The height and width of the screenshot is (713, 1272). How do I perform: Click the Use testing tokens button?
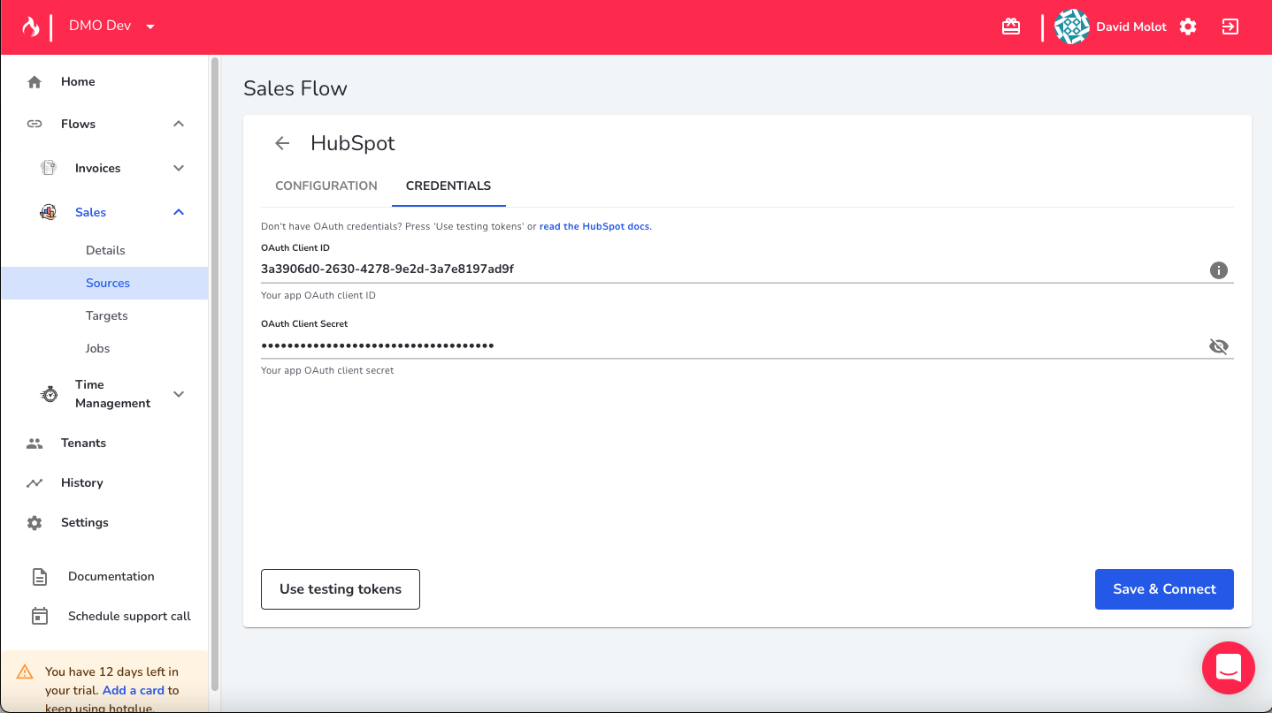pyautogui.click(x=341, y=589)
